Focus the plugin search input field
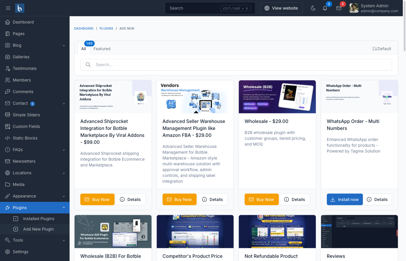Image resolution: width=406 pixels, height=261 pixels. tap(236, 65)
